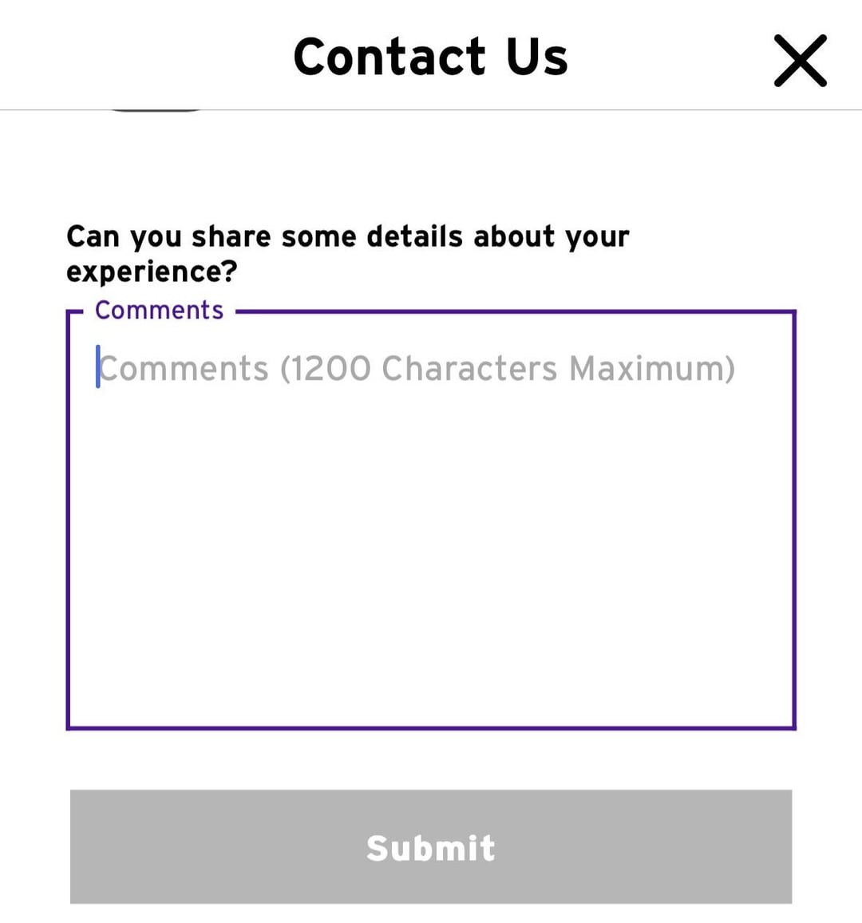862x923 pixels.
Task: Exit the Contact Us screen via X
Action: pyautogui.click(x=800, y=60)
